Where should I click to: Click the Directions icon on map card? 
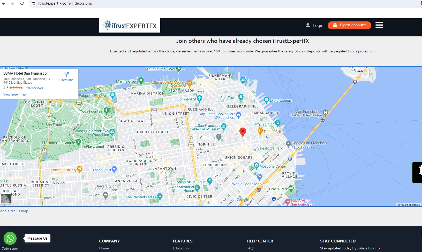point(66,75)
